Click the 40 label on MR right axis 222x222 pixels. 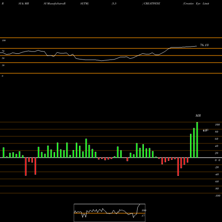pyautogui.click(x=217, y=146)
